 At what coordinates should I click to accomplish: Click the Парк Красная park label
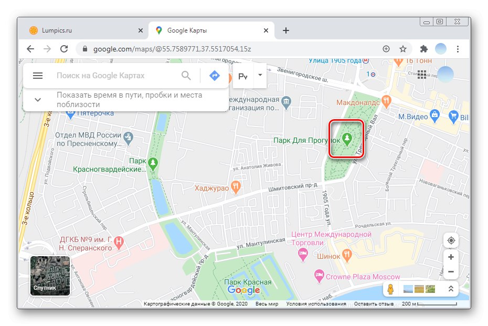click(248, 282)
